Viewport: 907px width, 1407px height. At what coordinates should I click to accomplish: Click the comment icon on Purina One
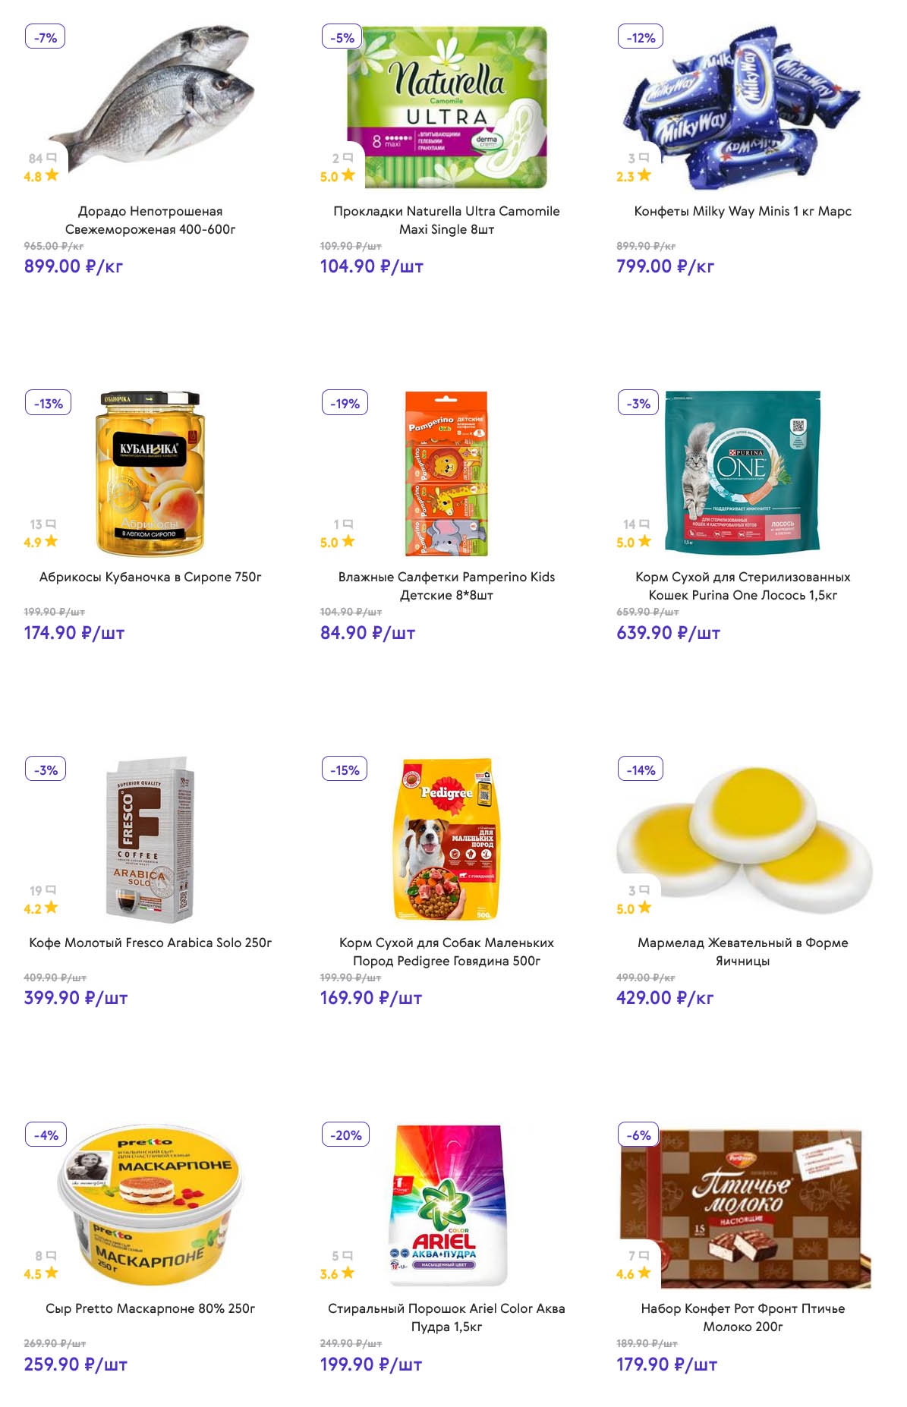click(x=644, y=524)
